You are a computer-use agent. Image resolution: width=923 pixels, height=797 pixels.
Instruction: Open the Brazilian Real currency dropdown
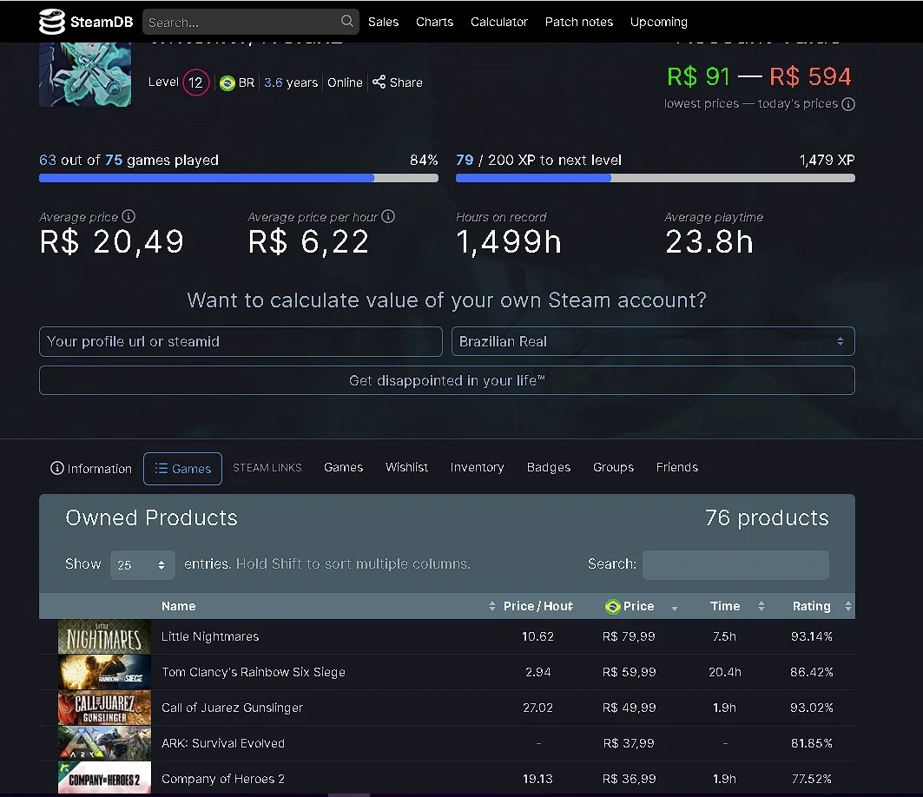pos(653,341)
